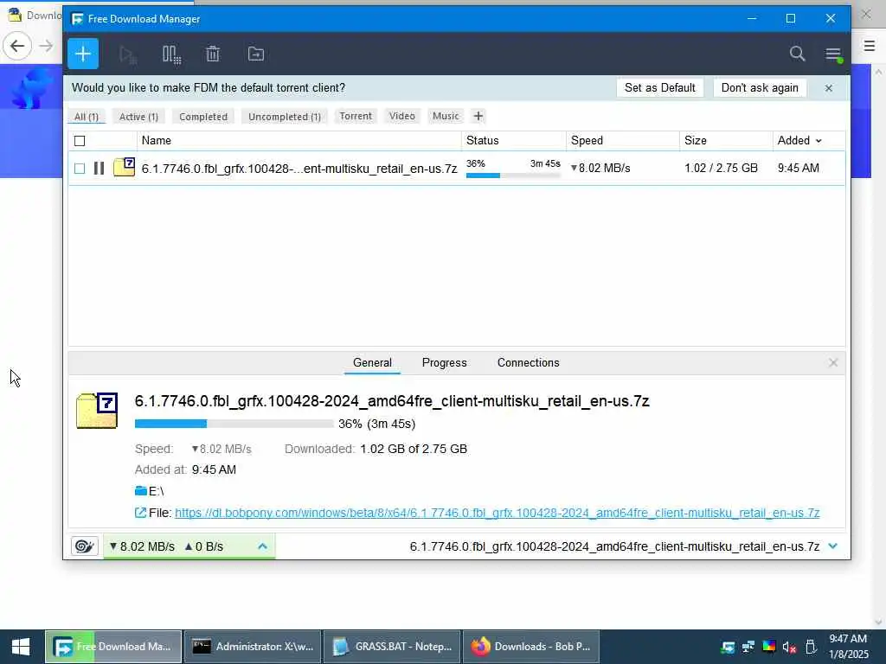Viewport: 886px width, 664px height.
Task: Click the 36% progress bar in the download row
Action: (513, 176)
